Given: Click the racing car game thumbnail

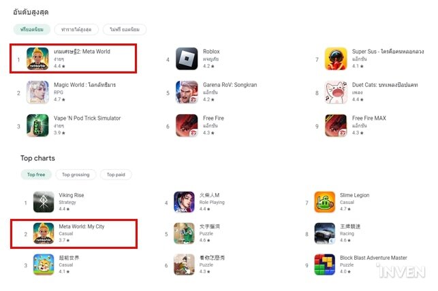Looking at the screenshot, I should click(325, 233).
